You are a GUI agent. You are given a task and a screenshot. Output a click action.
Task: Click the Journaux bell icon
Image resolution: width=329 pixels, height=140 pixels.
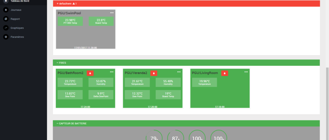pos(6,10)
